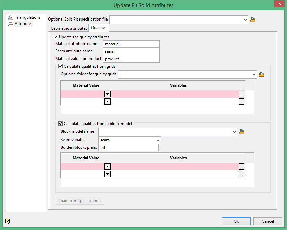Select Triangulations in the left tree
This screenshot has height=230, width=287.
(x=27, y=17)
